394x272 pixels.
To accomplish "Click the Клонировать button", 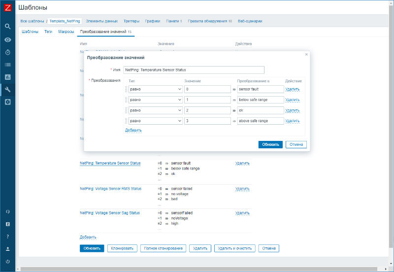I will point(122,248).
